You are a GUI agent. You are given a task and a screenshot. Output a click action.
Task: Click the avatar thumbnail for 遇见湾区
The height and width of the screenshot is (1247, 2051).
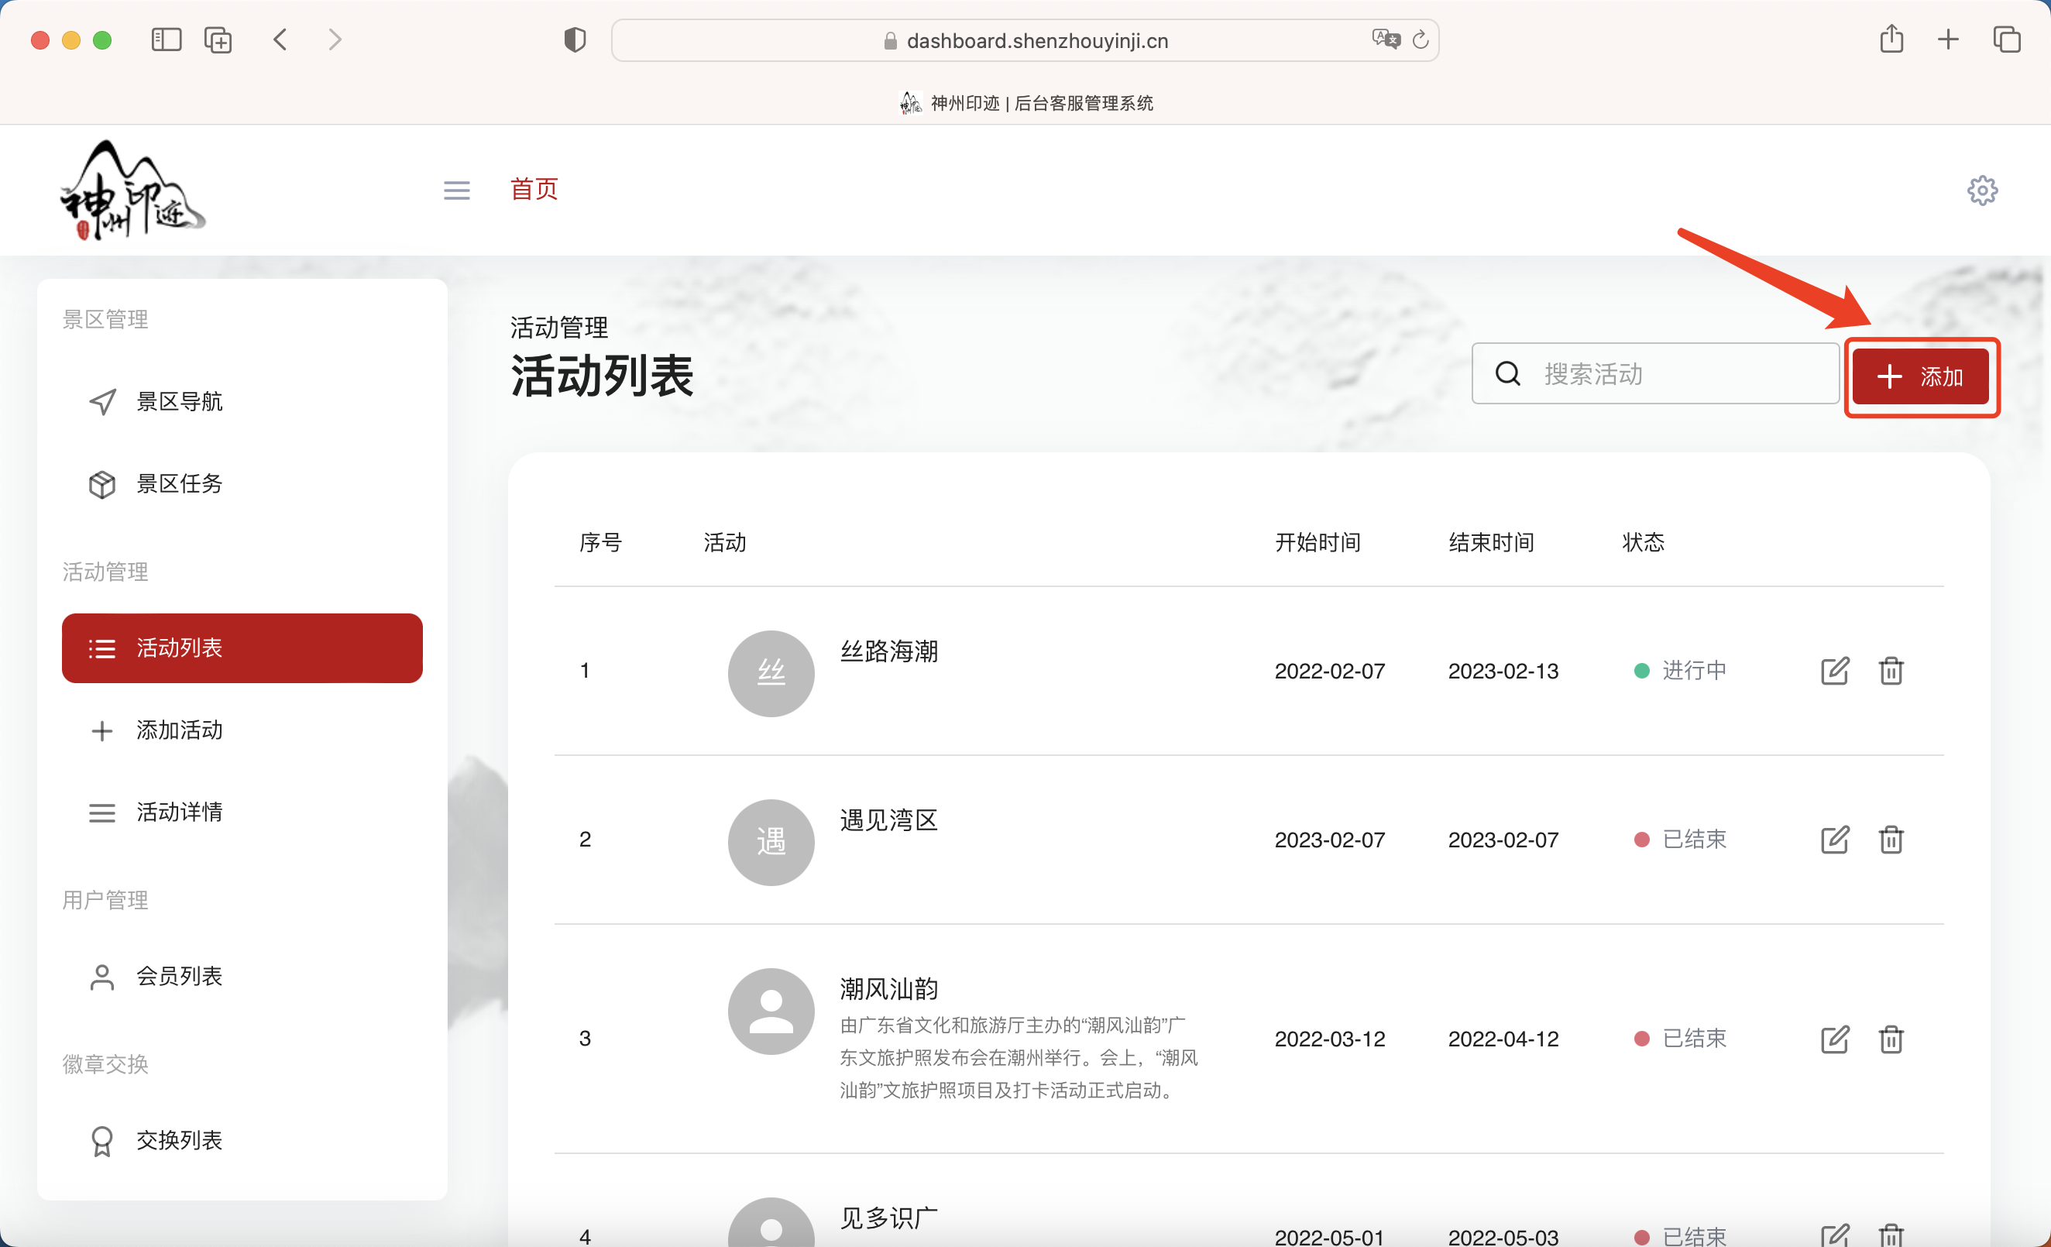[771, 842]
